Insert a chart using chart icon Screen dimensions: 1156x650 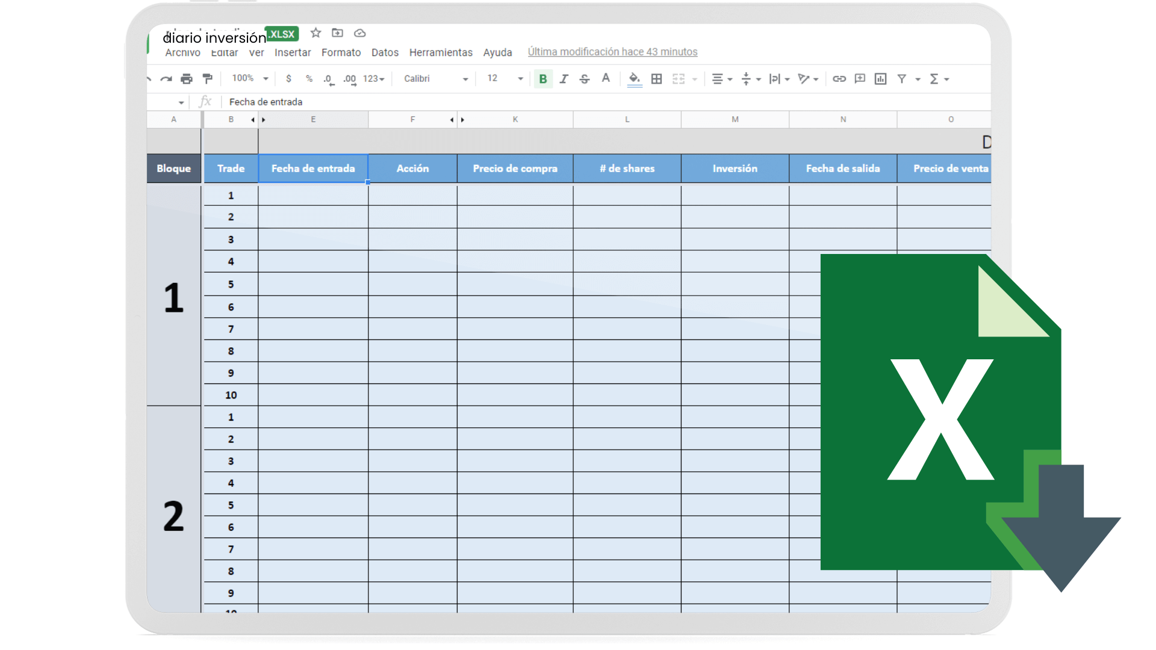pyautogui.click(x=880, y=79)
